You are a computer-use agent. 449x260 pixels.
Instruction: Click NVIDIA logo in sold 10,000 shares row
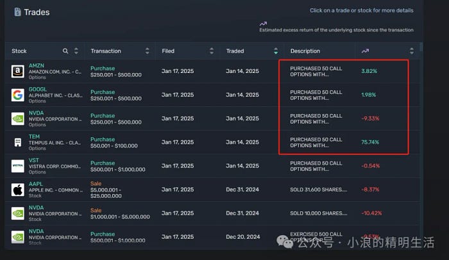[18, 213]
